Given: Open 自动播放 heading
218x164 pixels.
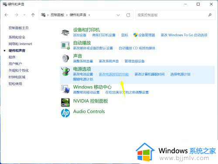Looking at the screenshot, I should coord(82,43).
